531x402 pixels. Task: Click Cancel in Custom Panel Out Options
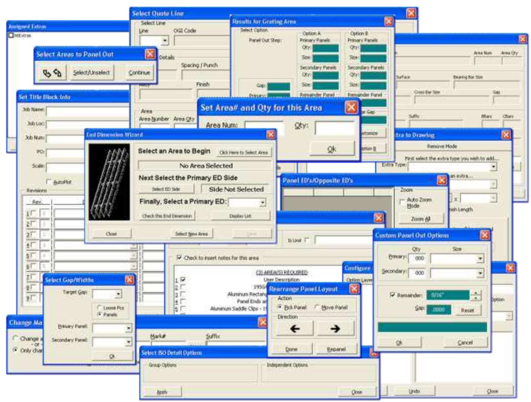(465, 342)
